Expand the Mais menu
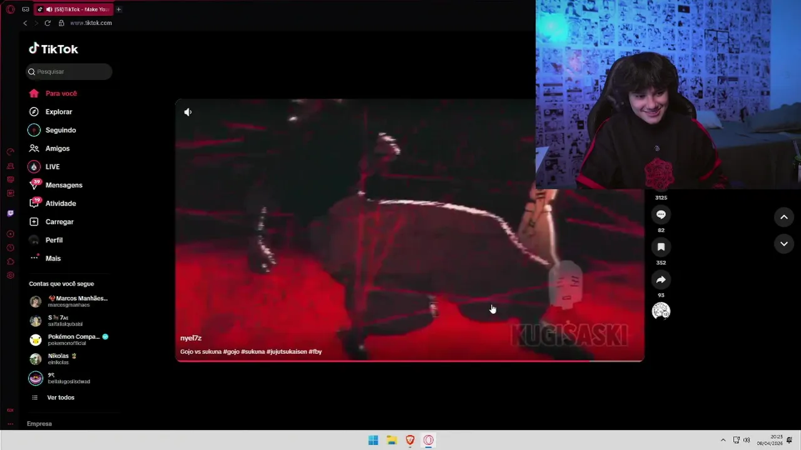This screenshot has width=801, height=450. (x=45, y=258)
